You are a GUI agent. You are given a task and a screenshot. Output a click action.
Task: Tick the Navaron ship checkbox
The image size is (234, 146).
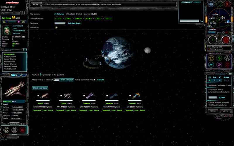pos(107,96)
